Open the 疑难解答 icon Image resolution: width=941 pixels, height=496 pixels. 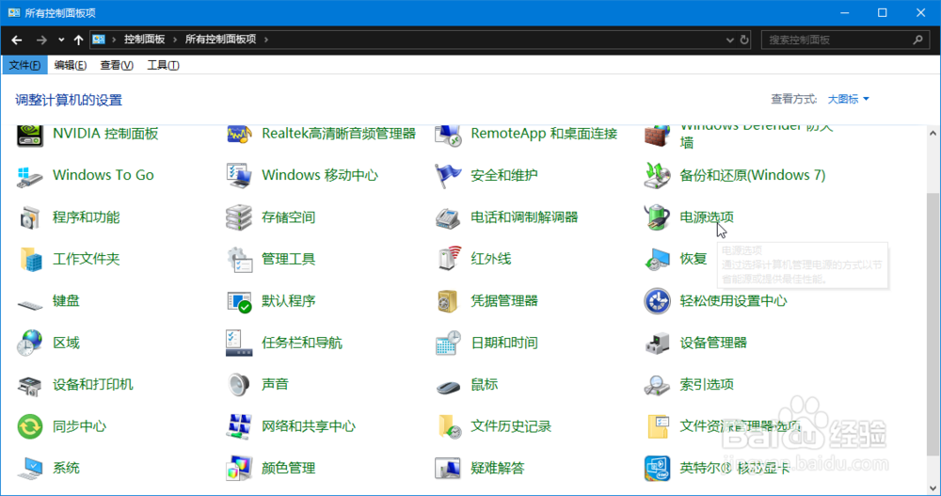click(x=448, y=468)
